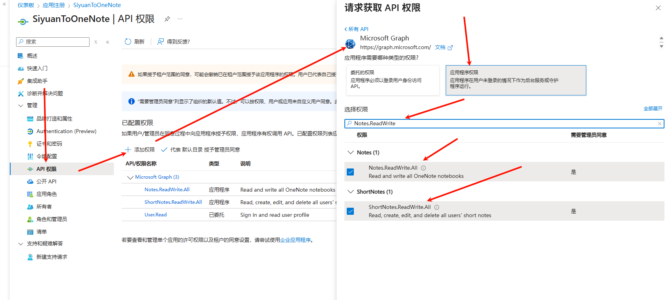The image size is (668, 300).
Task: Focus the permission search field
Action: coord(504,124)
